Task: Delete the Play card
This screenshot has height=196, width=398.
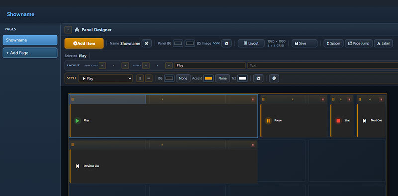Action: [x=253, y=100]
